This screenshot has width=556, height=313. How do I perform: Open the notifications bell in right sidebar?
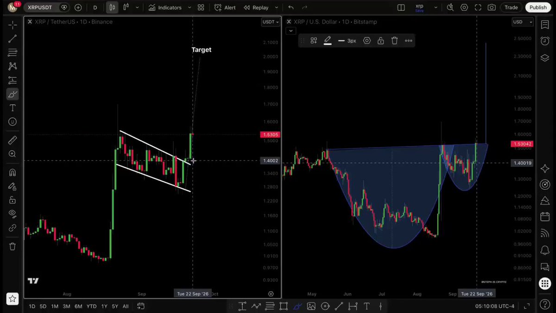(x=545, y=250)
